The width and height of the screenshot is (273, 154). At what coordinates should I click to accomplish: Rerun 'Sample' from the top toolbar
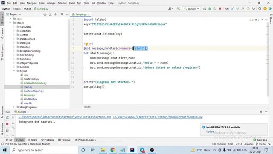tap(204, 9)
